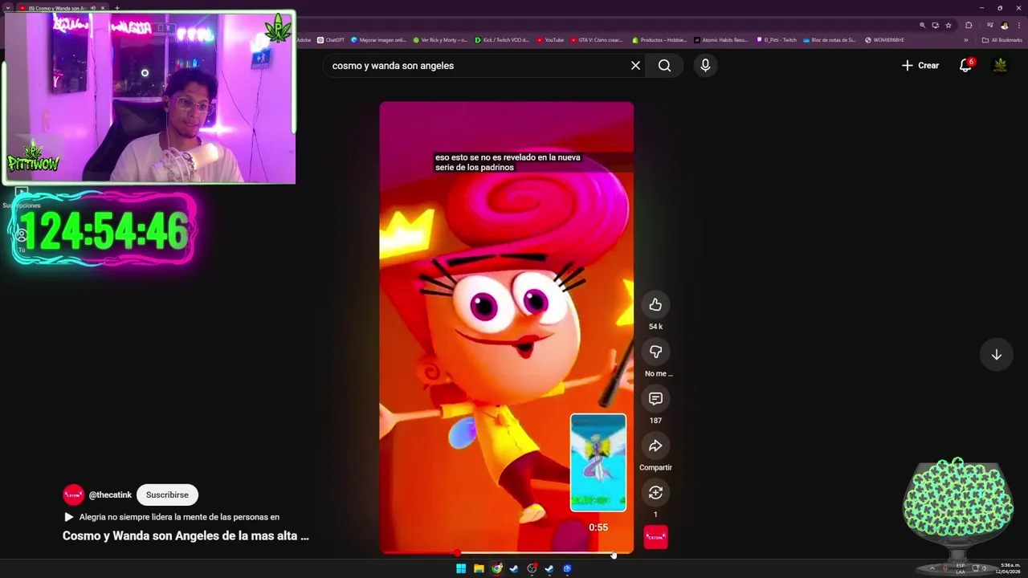Click the YouTube search magnifier button
Viewport: 1028px width, 578px height.
click(664, 66)
